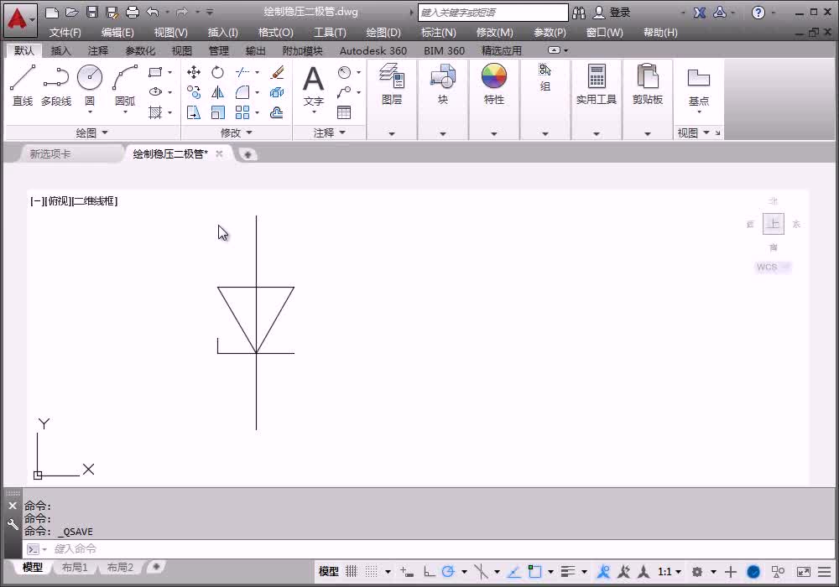Toggle grid display in status bar
The width and height of the screenshot is (839, 587).
click(x=352, y=572)
